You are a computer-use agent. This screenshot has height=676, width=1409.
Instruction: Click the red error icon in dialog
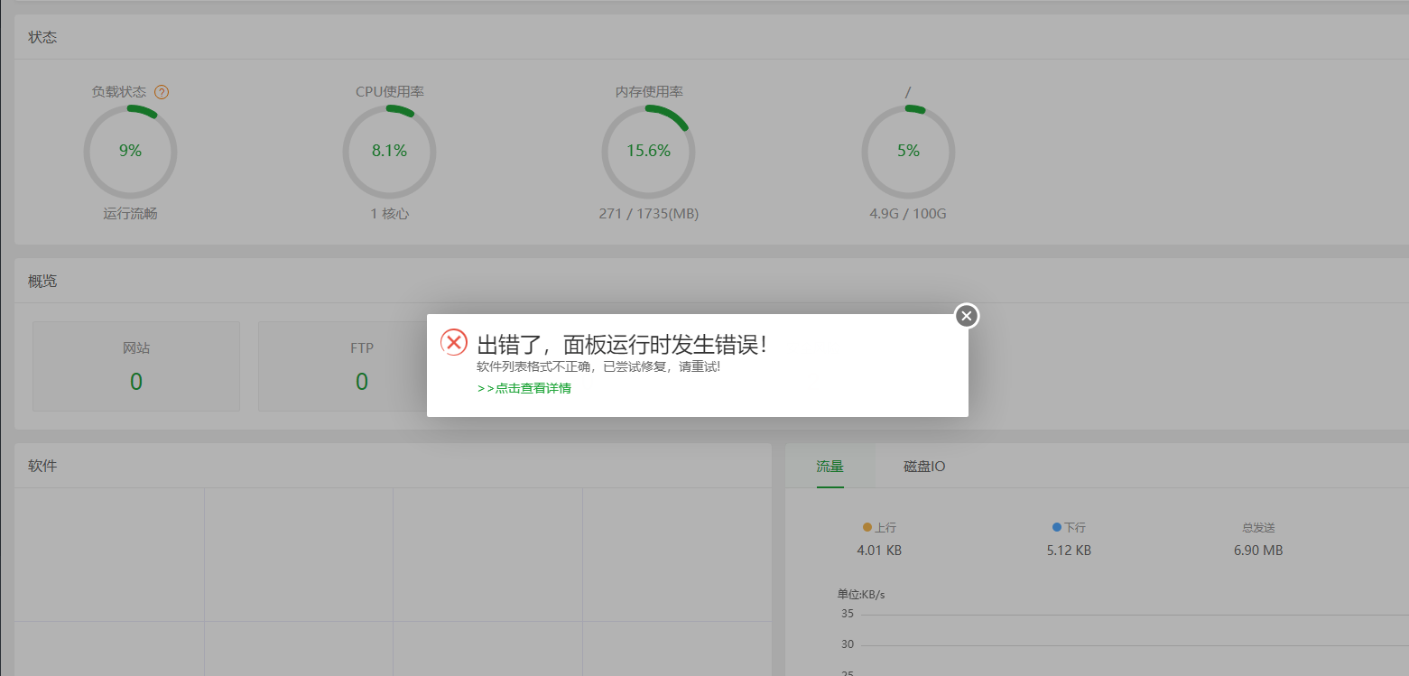[x=454, y=342]
